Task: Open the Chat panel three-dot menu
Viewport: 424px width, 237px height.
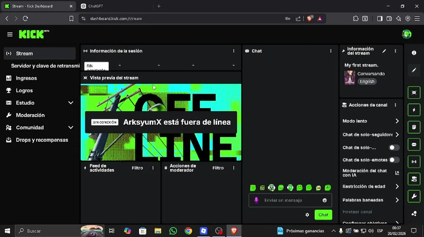Action: 331,51
